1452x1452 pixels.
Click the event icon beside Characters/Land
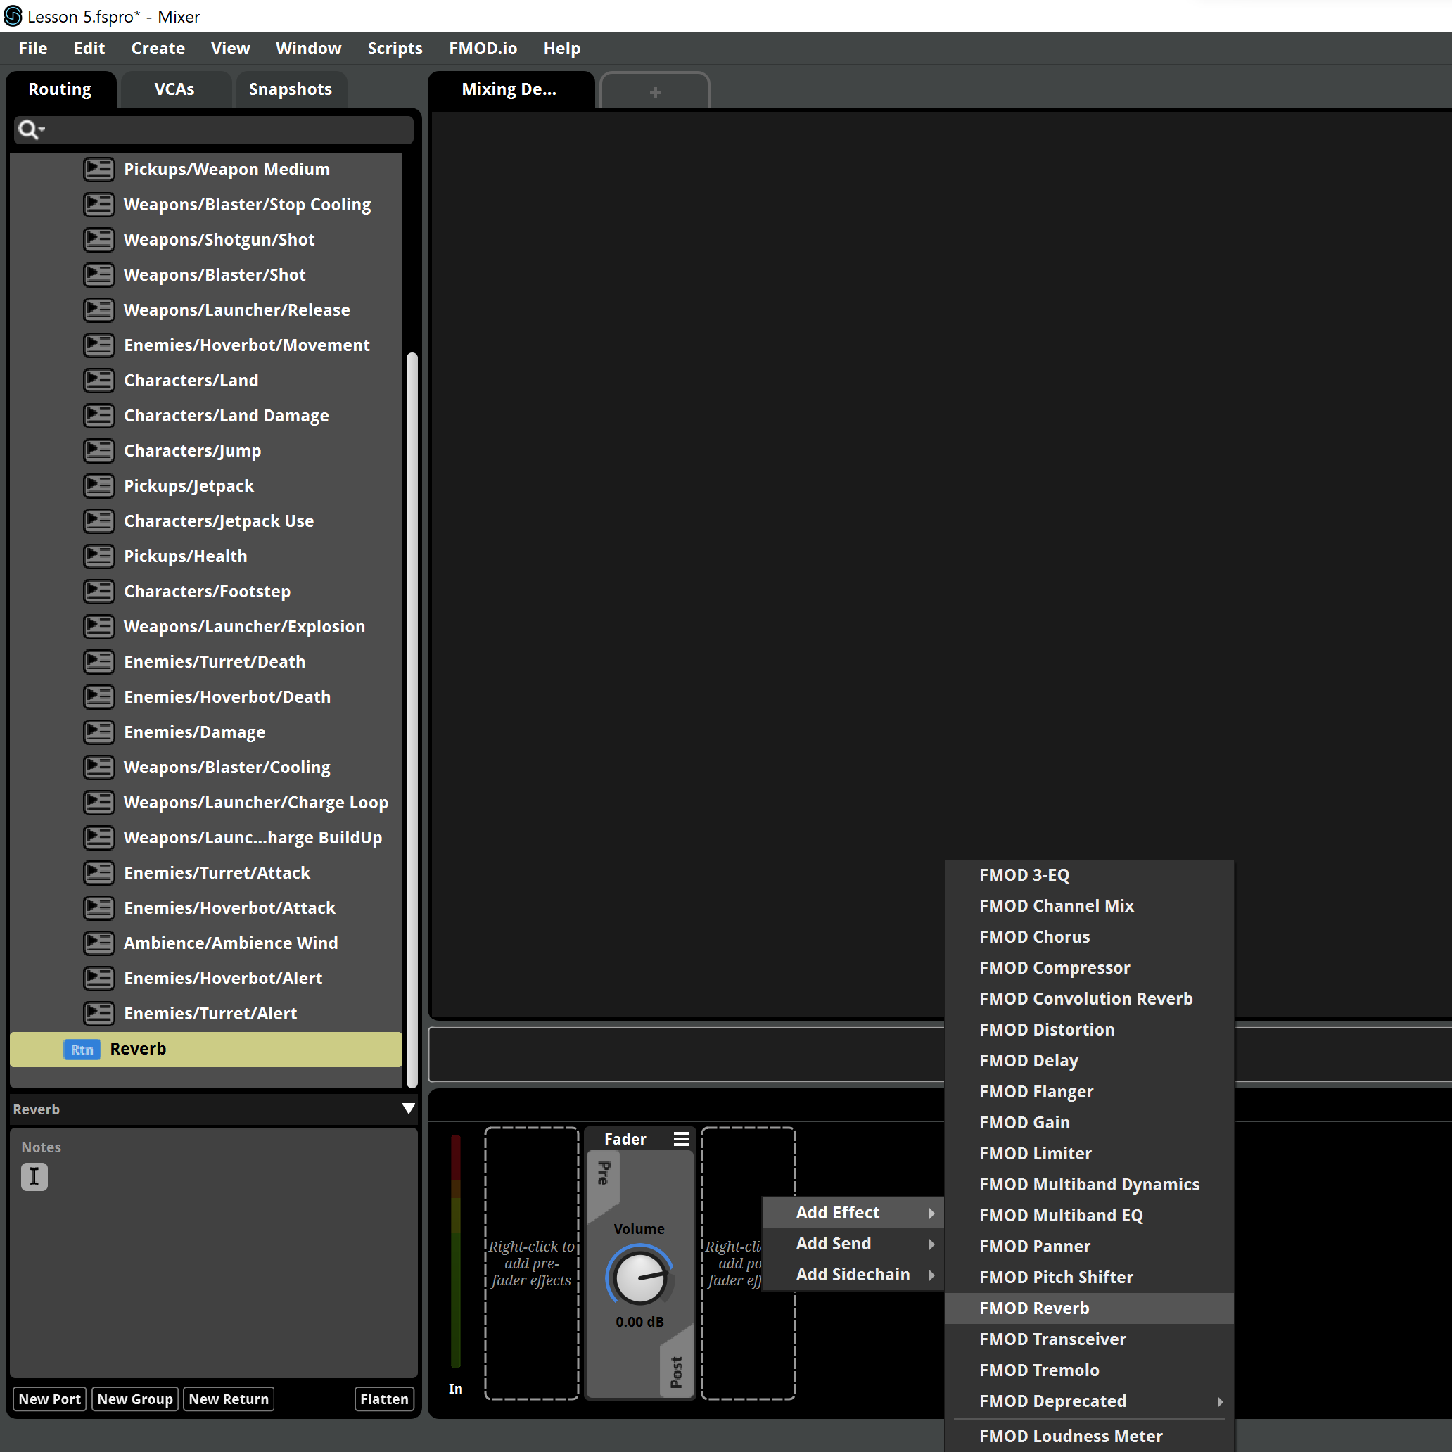click(98, 381)
